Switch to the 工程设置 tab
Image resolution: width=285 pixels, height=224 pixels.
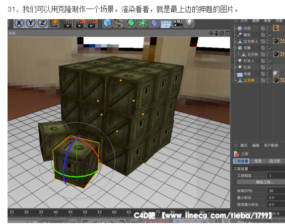pos(241,161)
